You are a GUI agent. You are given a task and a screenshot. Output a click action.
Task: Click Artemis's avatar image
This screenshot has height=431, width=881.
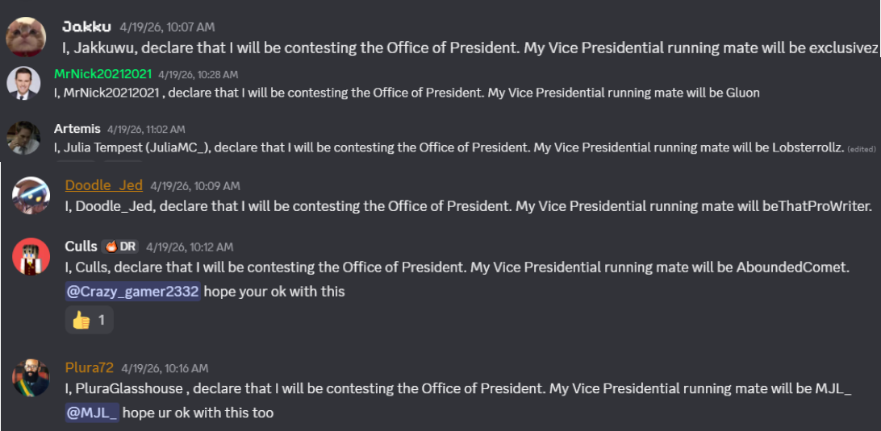(23, 138)
